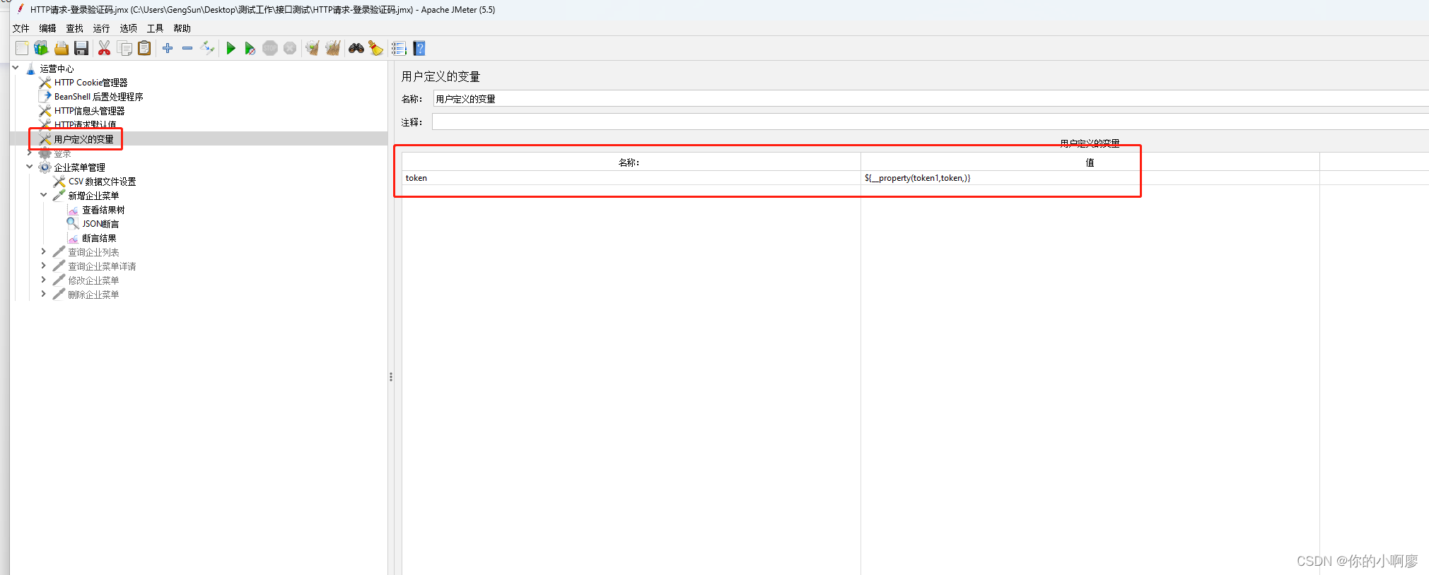Click the pipette icon beside 新增企业菜单
Screen dimensions: 1429x575
(x=59, y=195)
